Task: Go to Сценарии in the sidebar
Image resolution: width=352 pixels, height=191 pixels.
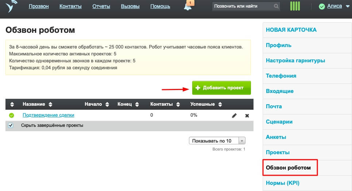Action: 279,122
